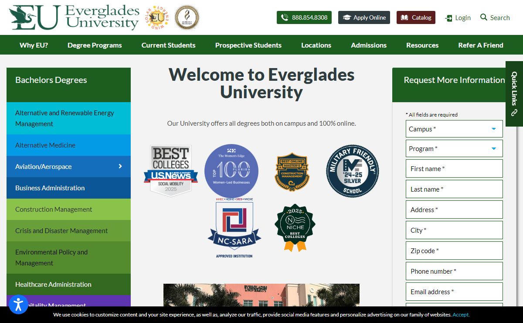Open the Prospective Students menu
The image size is (523, 323).
pyautogui.click(x=248, y=45)
